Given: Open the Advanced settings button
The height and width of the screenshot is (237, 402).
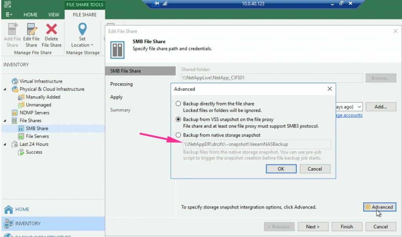Looking at the screenshot, I should (x=380, y=207).
